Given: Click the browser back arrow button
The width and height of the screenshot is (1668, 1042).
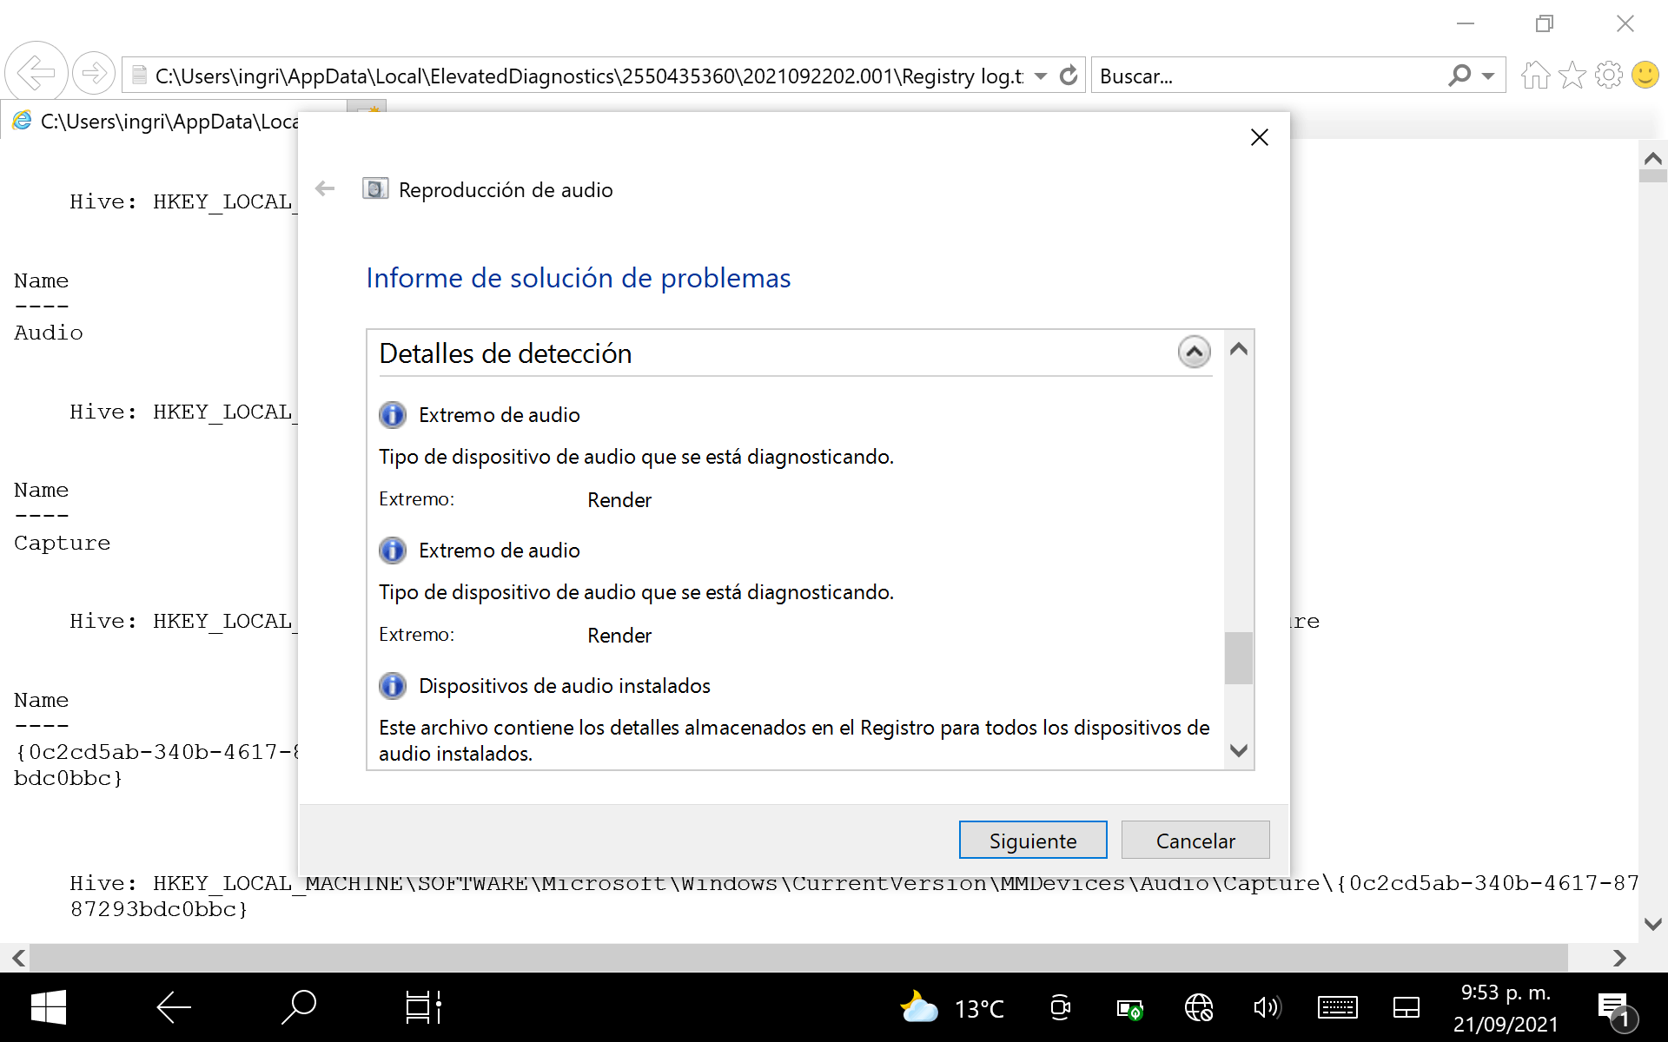Looking at the screenshot, I should [36, 73].
